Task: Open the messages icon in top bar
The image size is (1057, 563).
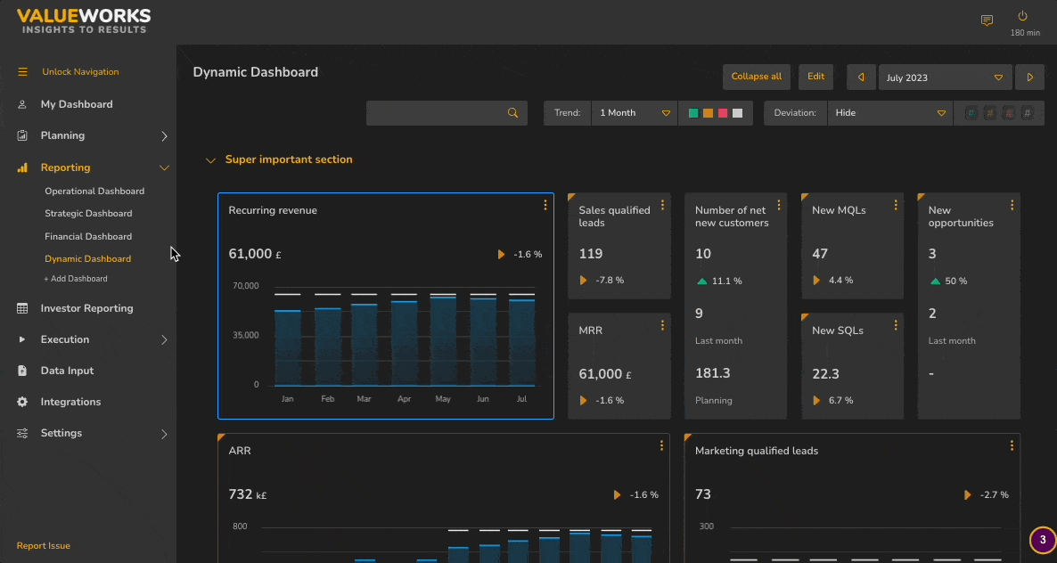Action: (987, 20)
